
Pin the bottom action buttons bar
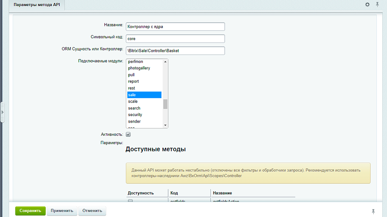pyautogui.click(x=373, y=211)
